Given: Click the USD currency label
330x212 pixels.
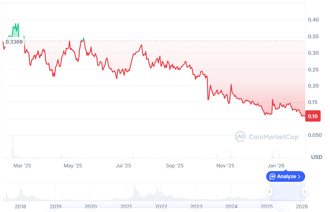Looking at the screenshot, I should [x=317, y=157].
